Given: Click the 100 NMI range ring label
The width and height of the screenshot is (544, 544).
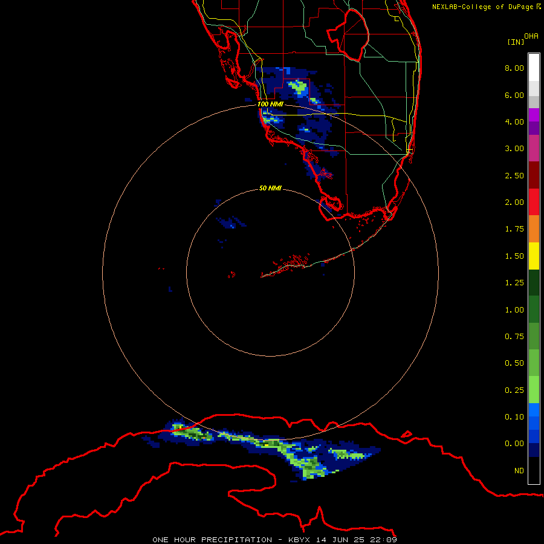Looking at the screenshot, I should 270,104.
